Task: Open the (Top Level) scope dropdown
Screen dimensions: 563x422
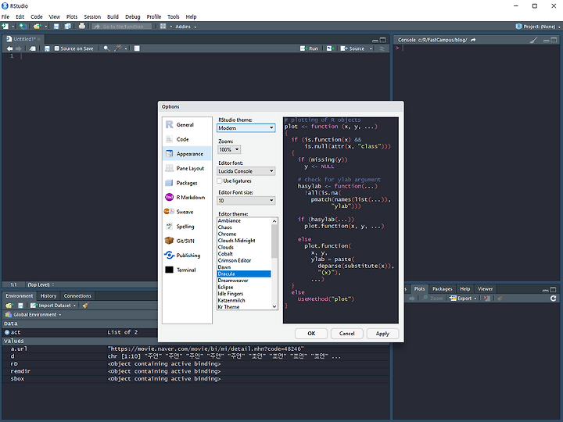Action: 41,285
